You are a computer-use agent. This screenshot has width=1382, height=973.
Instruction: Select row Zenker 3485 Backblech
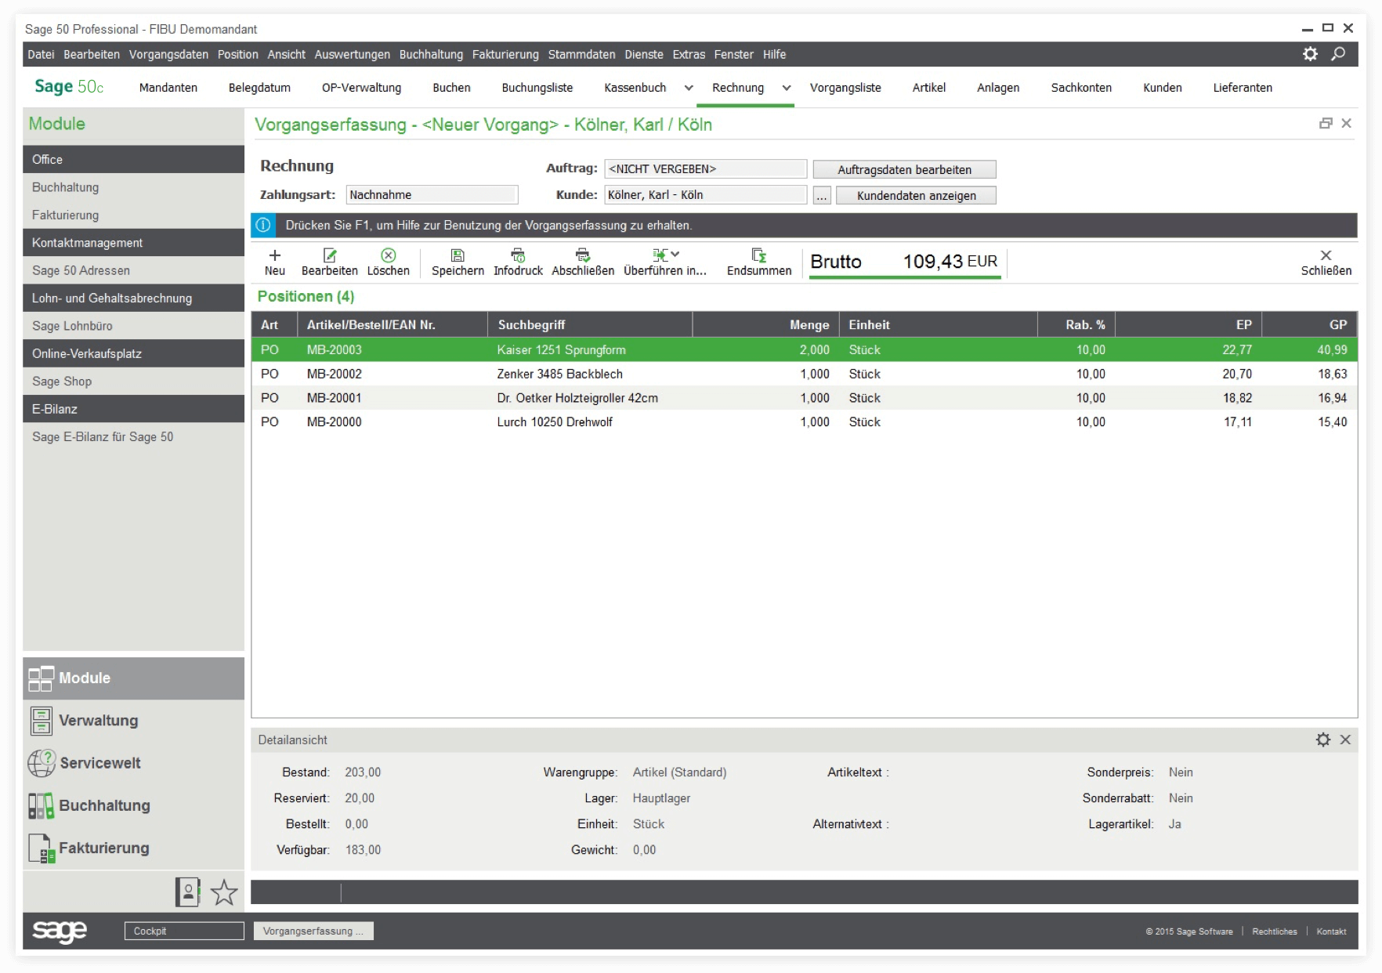point(804,374)
